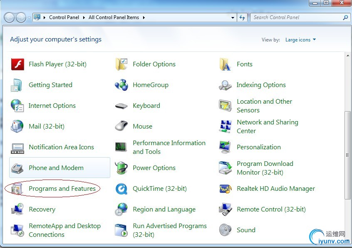Maximize the Control Panel window
The height and width of the screenshot is (248, 352).
(326, 3)
